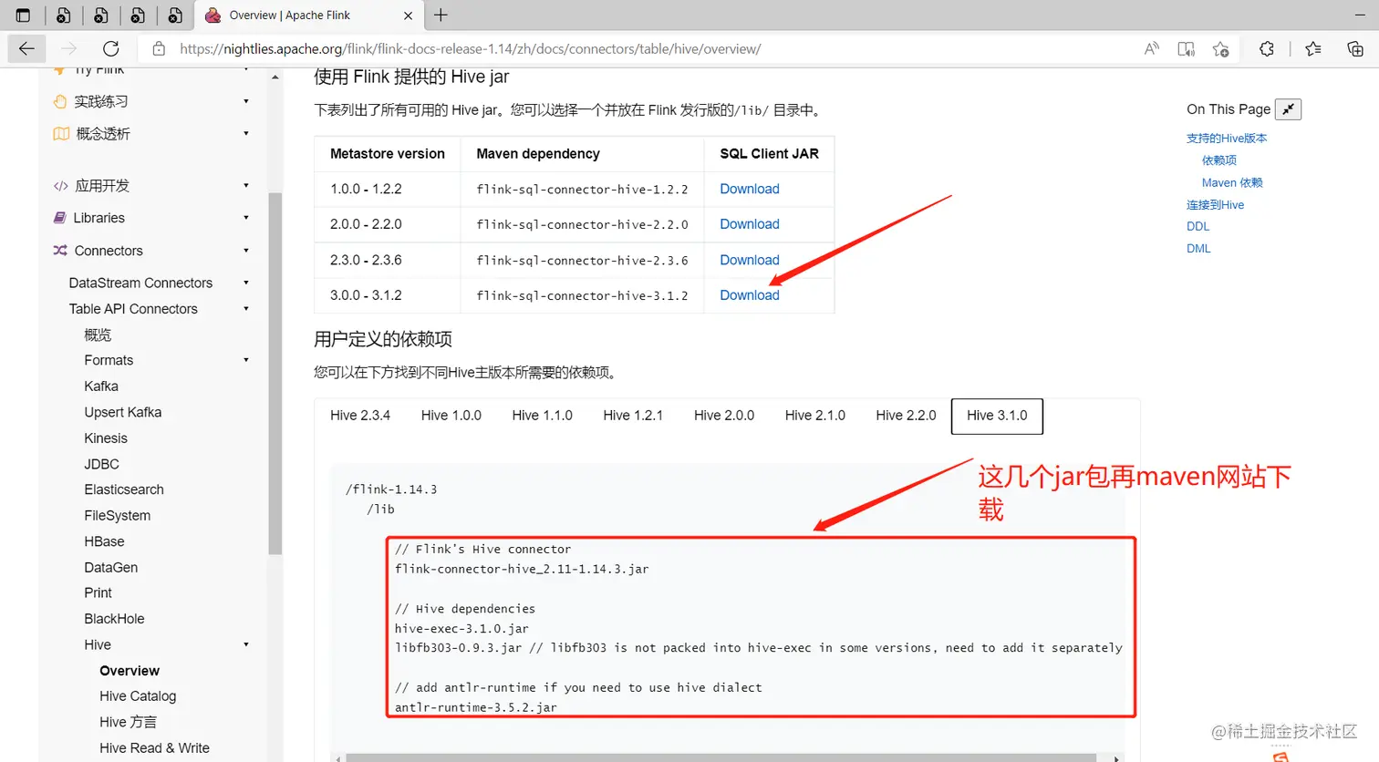Download the hive-1.2.2 SQL client JAR
This screenshot has height=762, width=1379.
tap(750, 189)
